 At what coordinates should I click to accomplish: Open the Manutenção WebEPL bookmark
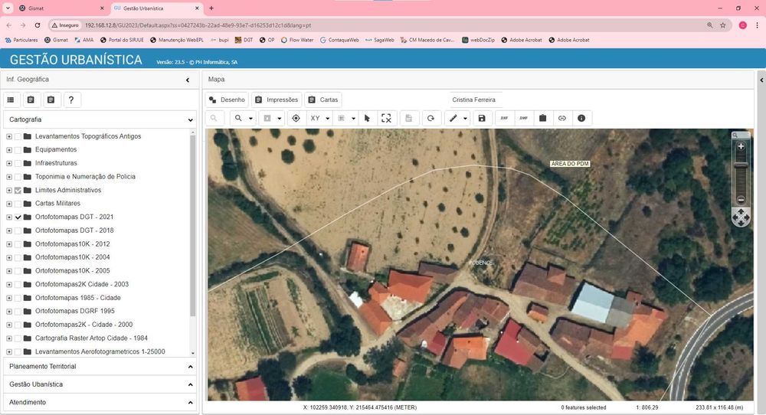coord(177,40)
